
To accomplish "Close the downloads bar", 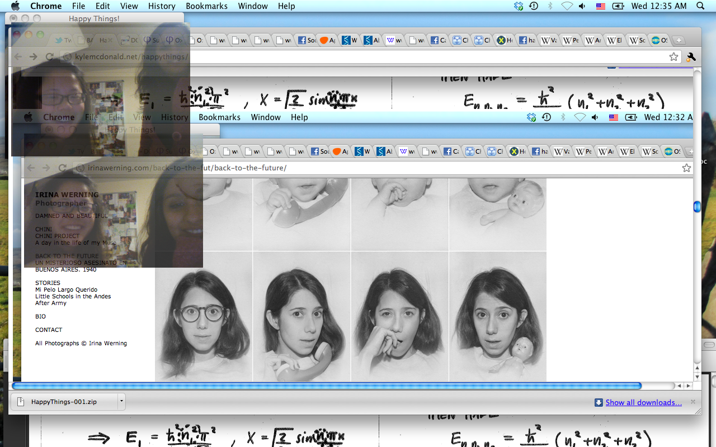I will click(x=693, y=402).
